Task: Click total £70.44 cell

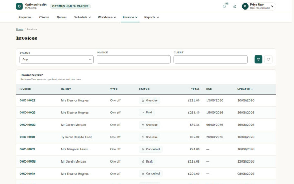Action: [194, 125]
